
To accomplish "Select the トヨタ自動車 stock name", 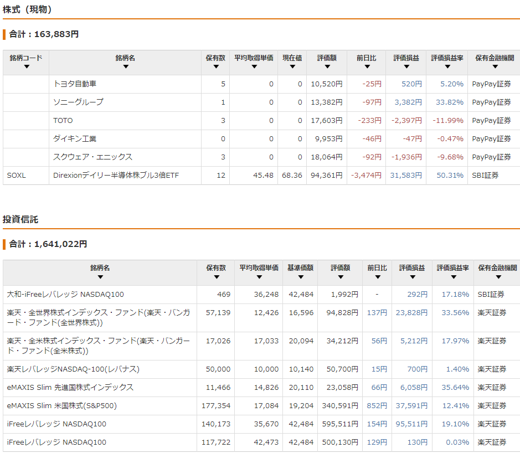I will (x=75, y=84).
